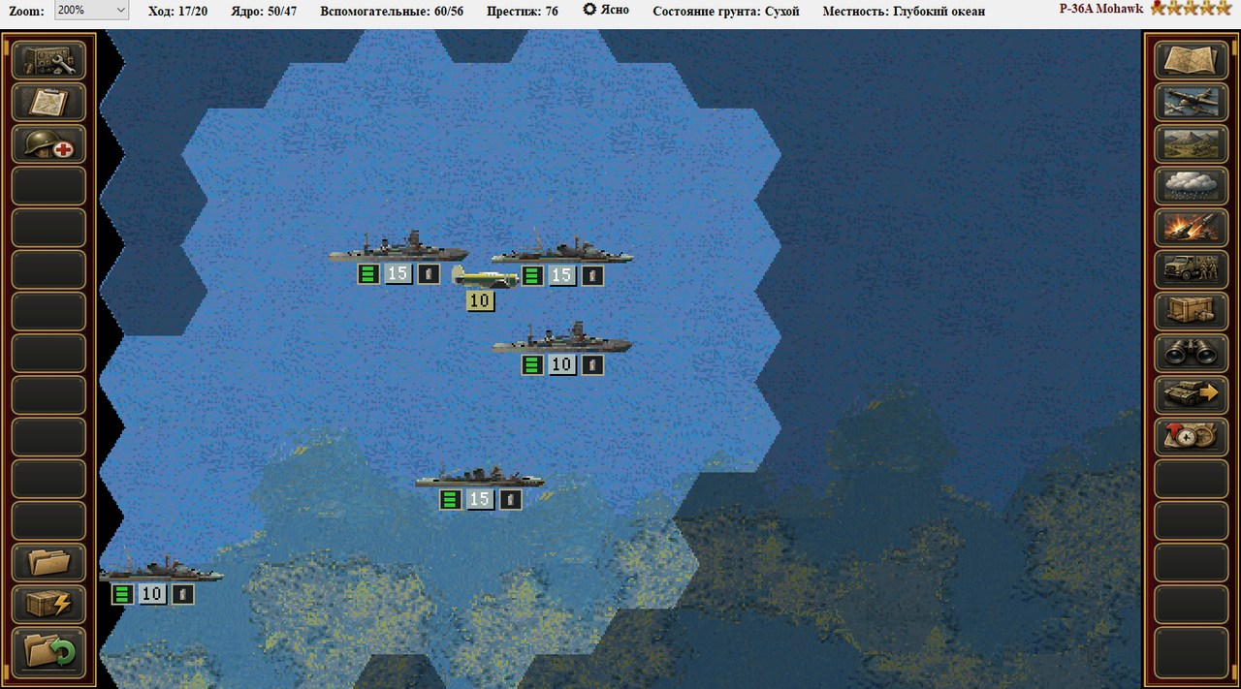The image size is (1241, 689).
Task: Click the wooden supply crate button
Action: tap(1192, 311)
